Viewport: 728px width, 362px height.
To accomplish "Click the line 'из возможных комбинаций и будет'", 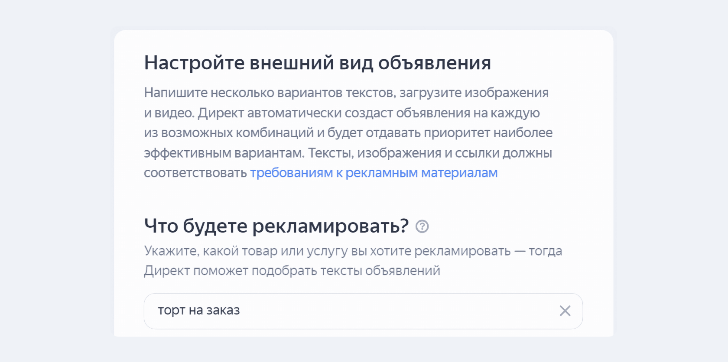I will tap(348, 133).
